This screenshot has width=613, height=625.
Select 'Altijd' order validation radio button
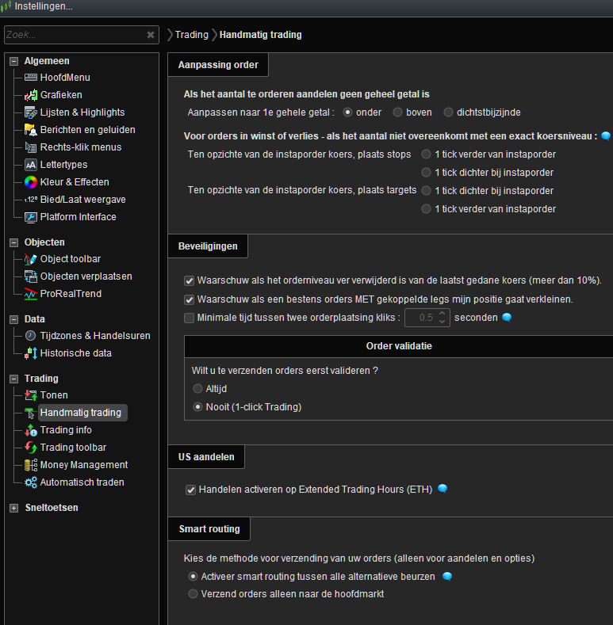click(x=198, y=389)
